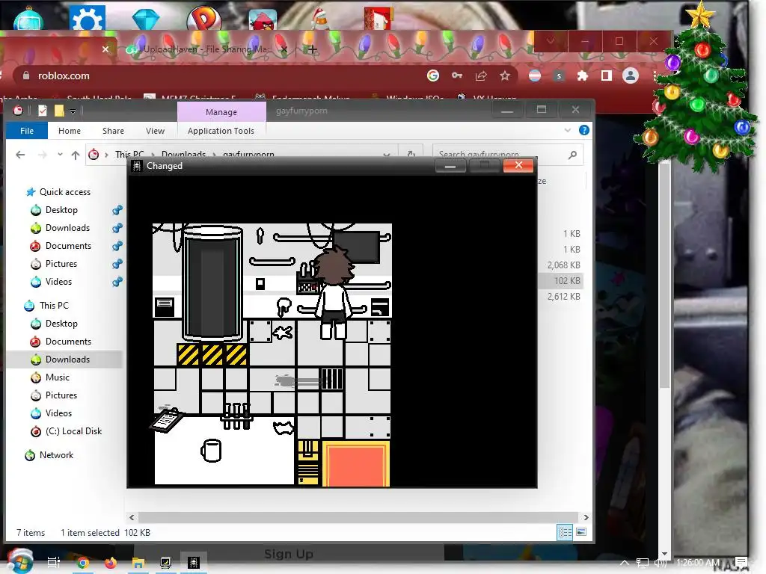The image size is (766, 574).
Task: Bookmark this page with the star icon
Action: pyautogui.click(x=505, y=75)
